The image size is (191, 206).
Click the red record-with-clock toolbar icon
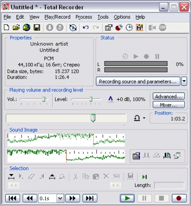(119, 28)
